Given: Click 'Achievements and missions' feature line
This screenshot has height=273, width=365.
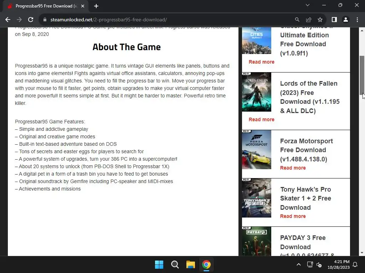Looking at the screenshot, I should point(48,189).
